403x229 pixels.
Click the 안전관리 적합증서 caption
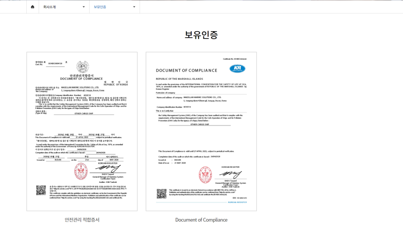tap(82, 220)
